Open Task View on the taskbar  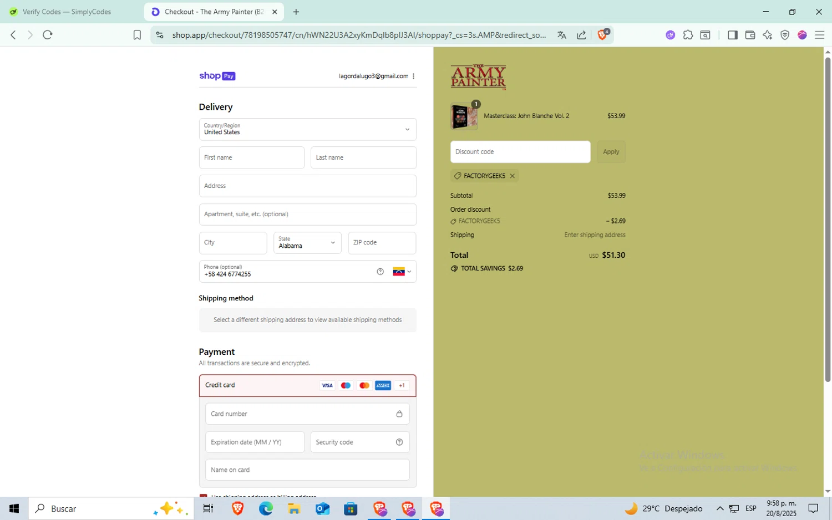209,508
